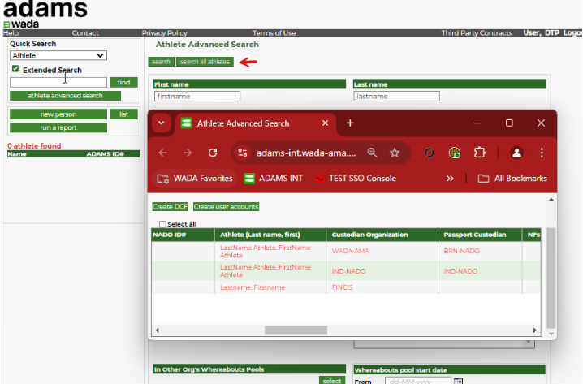Go forward in the browser popup
The image size is (583, 384).
(188, 153)
